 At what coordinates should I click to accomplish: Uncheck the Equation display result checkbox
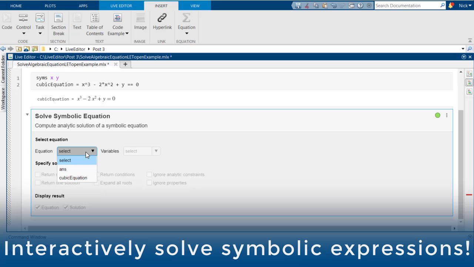point(37,207)
